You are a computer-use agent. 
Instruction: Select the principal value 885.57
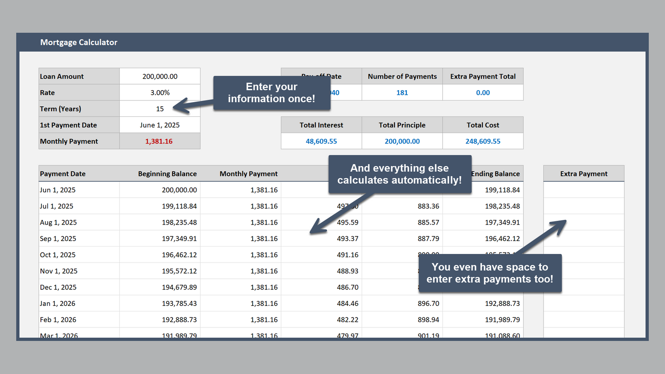tap(402, 222)
